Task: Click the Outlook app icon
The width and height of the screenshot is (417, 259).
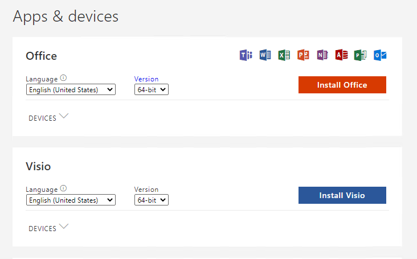Action: click(x=380, y=55)
